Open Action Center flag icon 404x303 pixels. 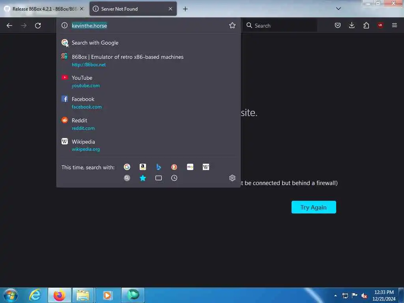tap(355, 296)
